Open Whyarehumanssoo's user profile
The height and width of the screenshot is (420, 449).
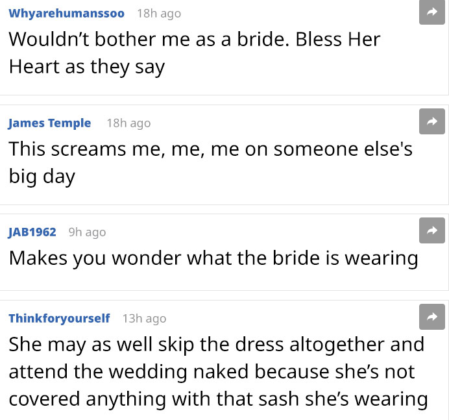[x=66, y=13]
